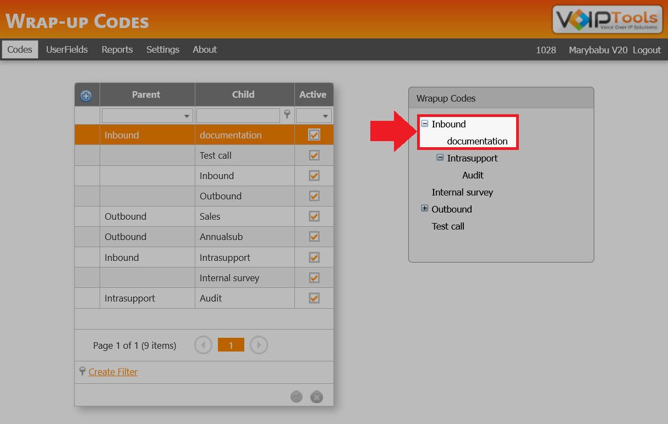The height and width of the screenshot is (424, 668).
Task: Click the add new wrap-up code plus icon
Action: click(86, 95)
